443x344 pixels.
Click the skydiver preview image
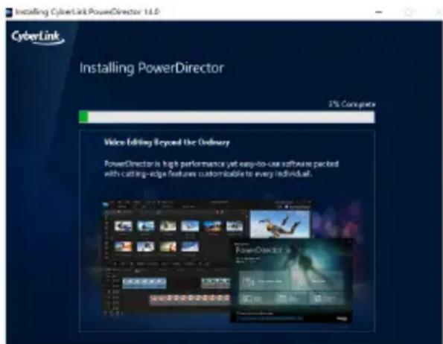coord(280,224)
